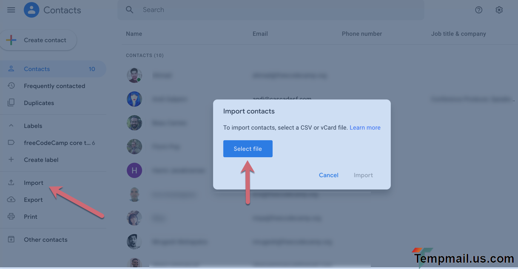Click the purple H contact avatar
Screen dimensions: 518x269
134,170
